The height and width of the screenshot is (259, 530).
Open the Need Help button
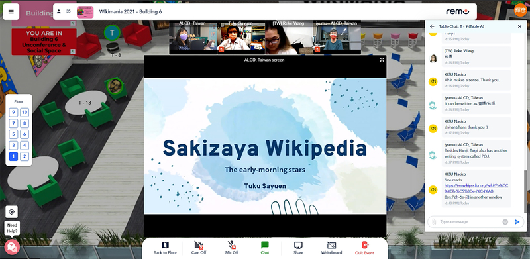click(x=12, y=246)
